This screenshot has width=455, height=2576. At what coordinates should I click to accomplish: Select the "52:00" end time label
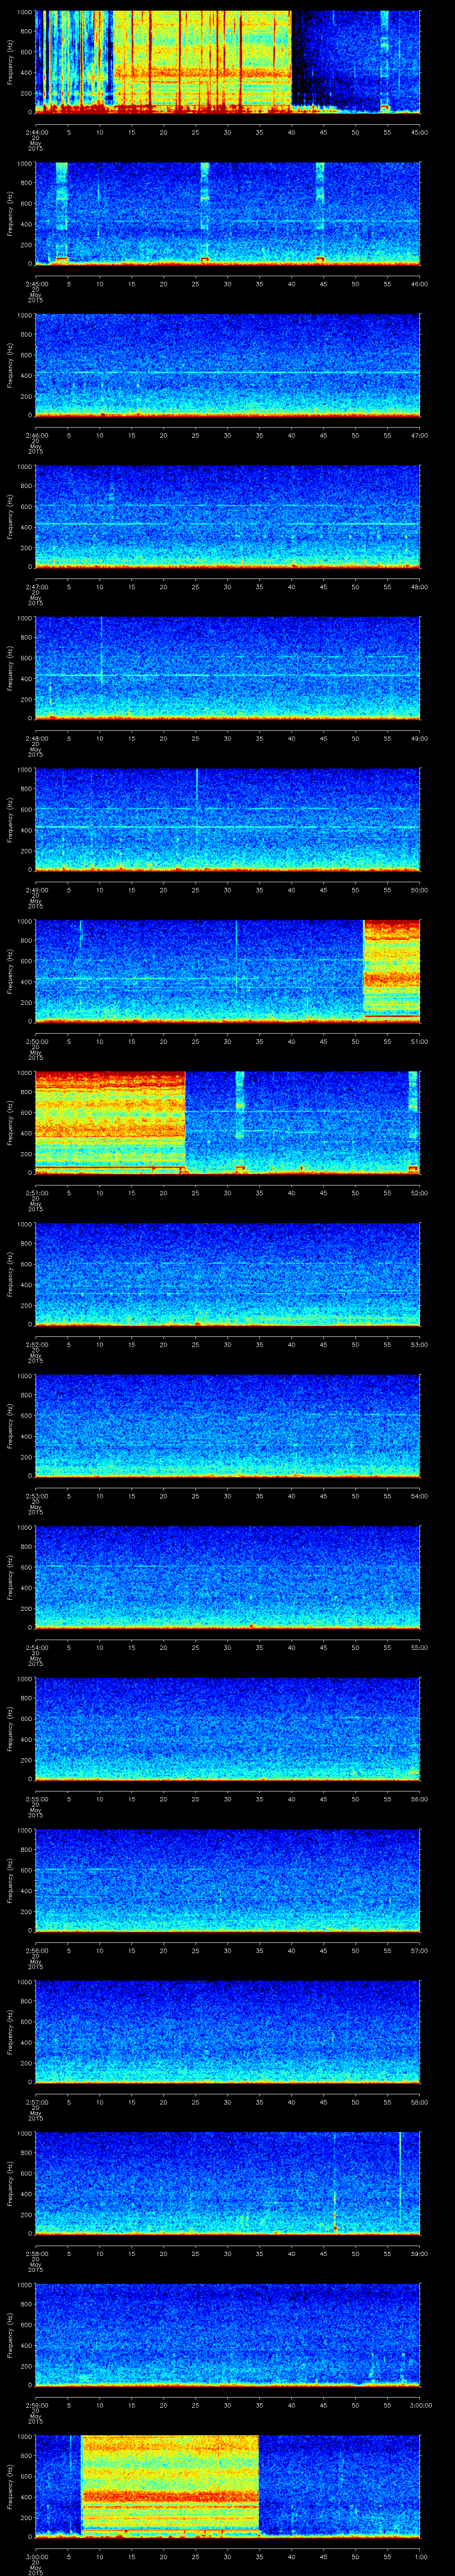pyautogui.click(x=420, y=1193)
